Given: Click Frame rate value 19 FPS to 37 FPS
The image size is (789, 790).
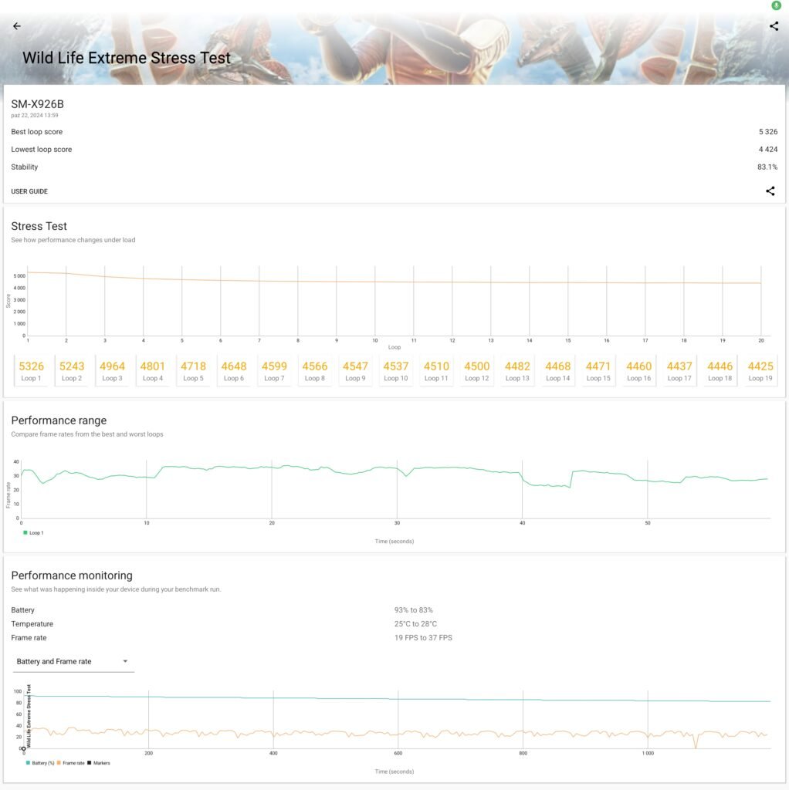Looking at the screenshot, I should pos(423,638).
